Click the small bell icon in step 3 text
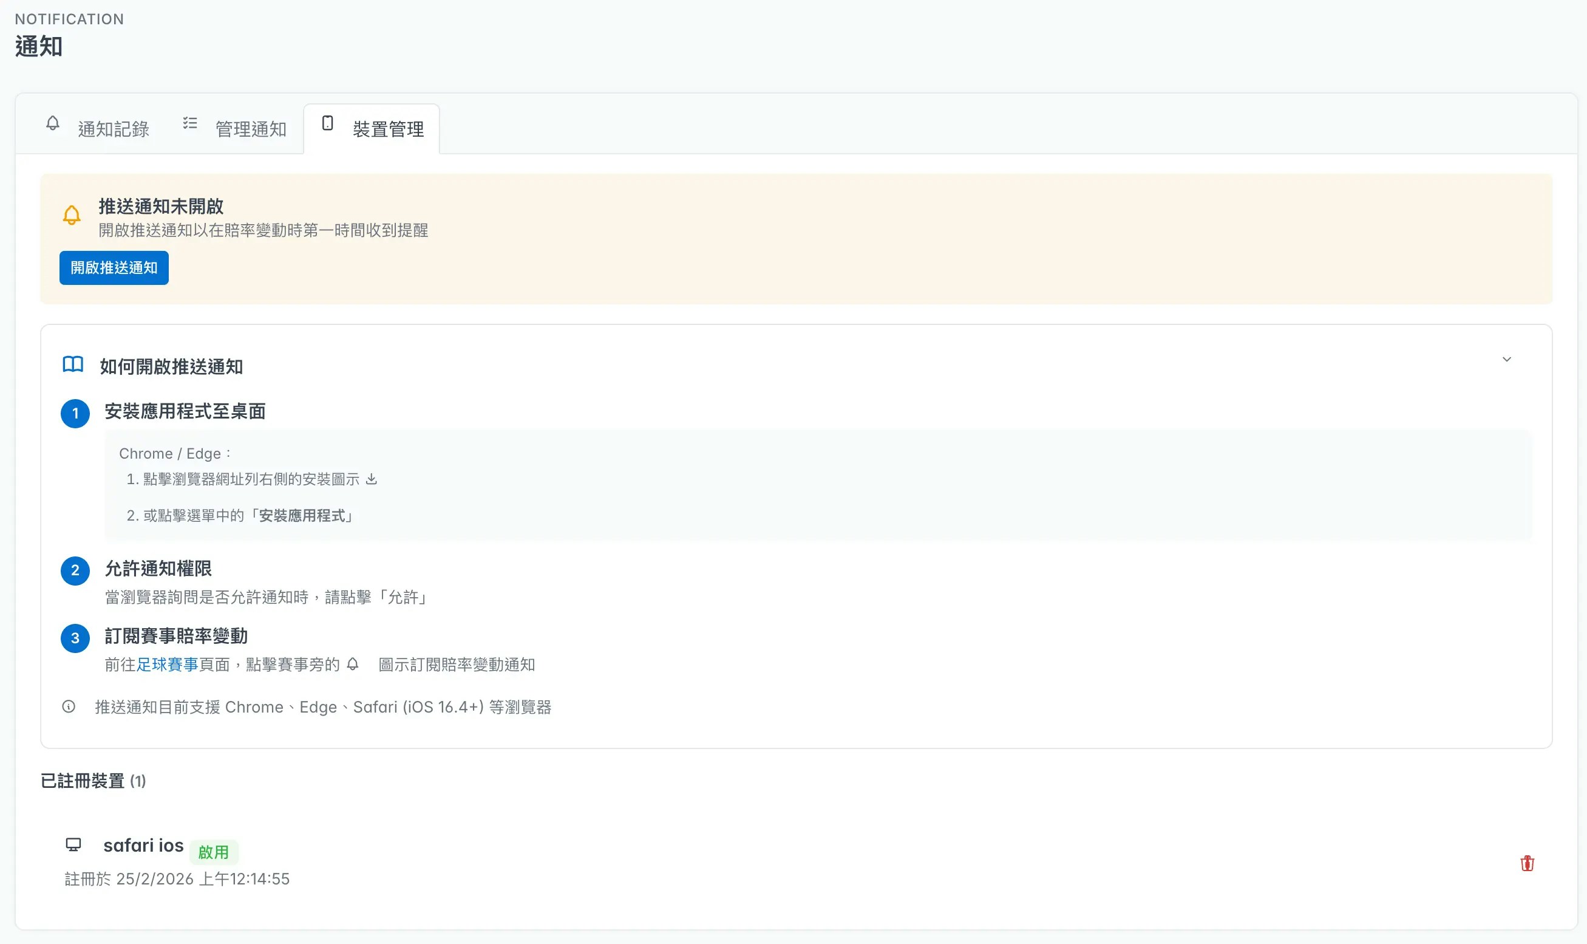The height and width of the screenshot is (944, 1587). [x=353, y=665]
